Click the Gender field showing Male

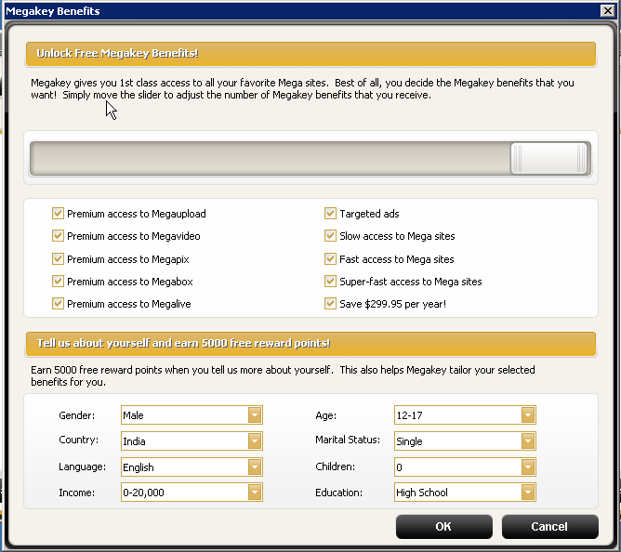pyautogui.click(x=192, y=415)
